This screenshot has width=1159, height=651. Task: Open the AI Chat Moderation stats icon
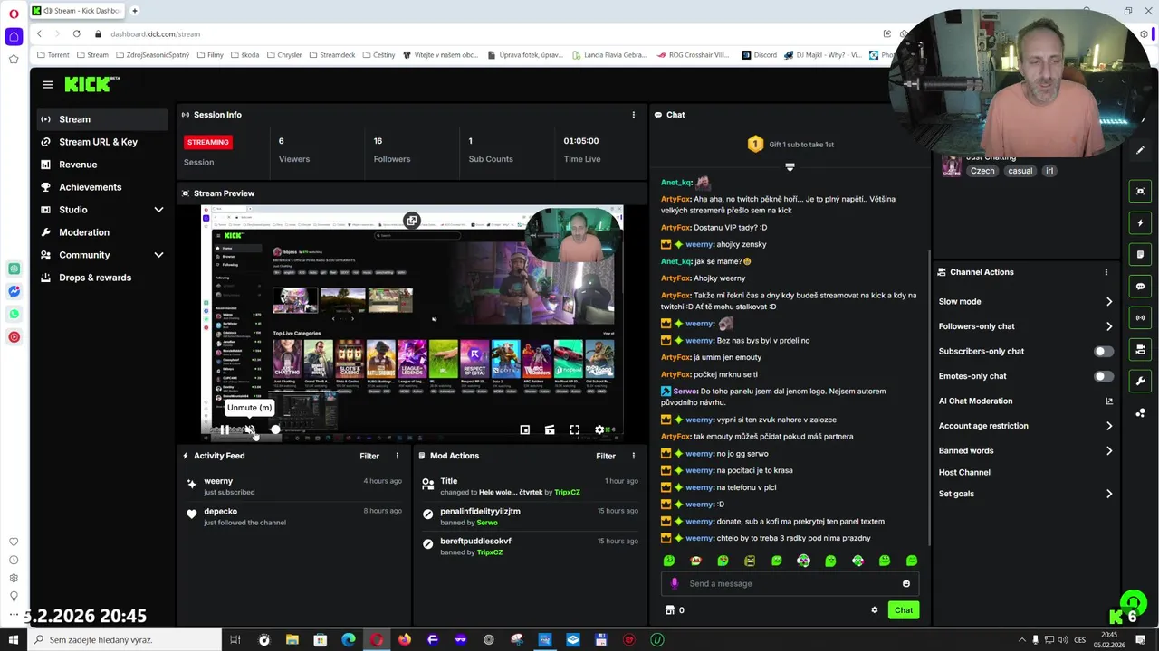(1108, 401)
